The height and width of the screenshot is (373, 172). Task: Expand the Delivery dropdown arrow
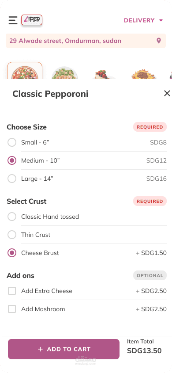[161, 20]
